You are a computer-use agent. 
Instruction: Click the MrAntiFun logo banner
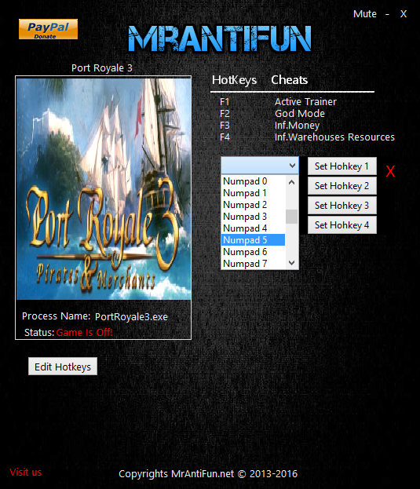click(220, 38)
